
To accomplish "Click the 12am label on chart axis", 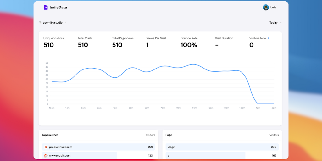I will pos(52,108).
